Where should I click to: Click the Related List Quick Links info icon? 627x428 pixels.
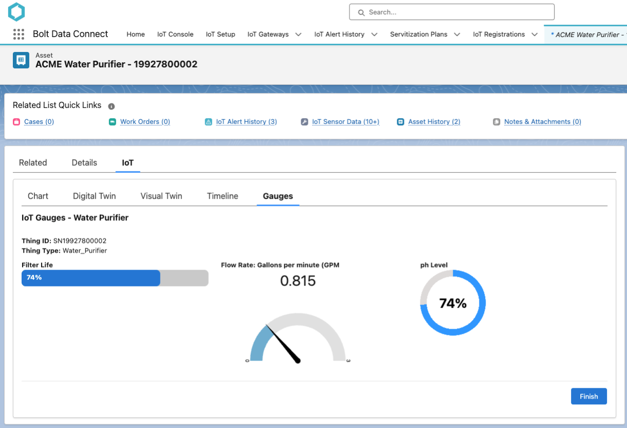(112, 106)
